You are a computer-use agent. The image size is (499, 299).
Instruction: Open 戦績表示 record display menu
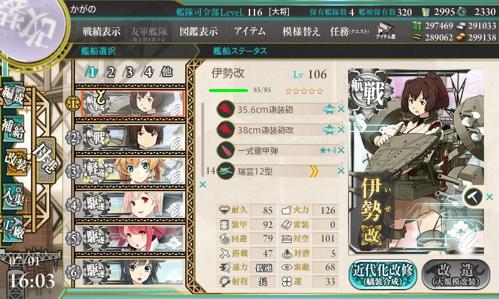coord(102,31)
